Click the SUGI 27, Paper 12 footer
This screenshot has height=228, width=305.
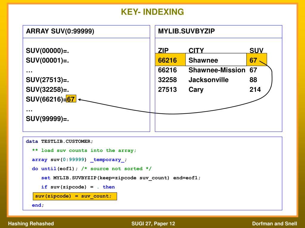(153, 224)
